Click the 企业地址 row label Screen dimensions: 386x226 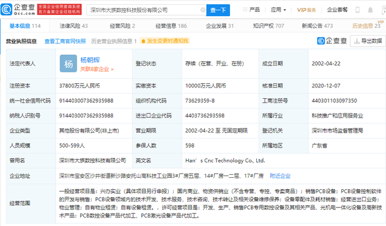(x=20, y=176)
